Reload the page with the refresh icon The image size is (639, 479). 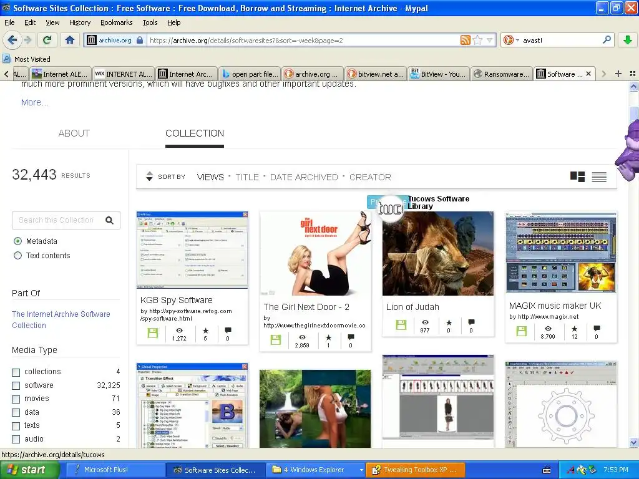point(47,40)
